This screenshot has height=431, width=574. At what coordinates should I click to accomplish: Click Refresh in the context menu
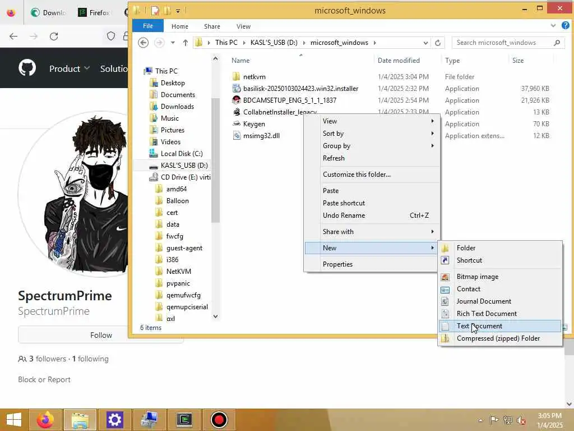click(x=371, y=158)
